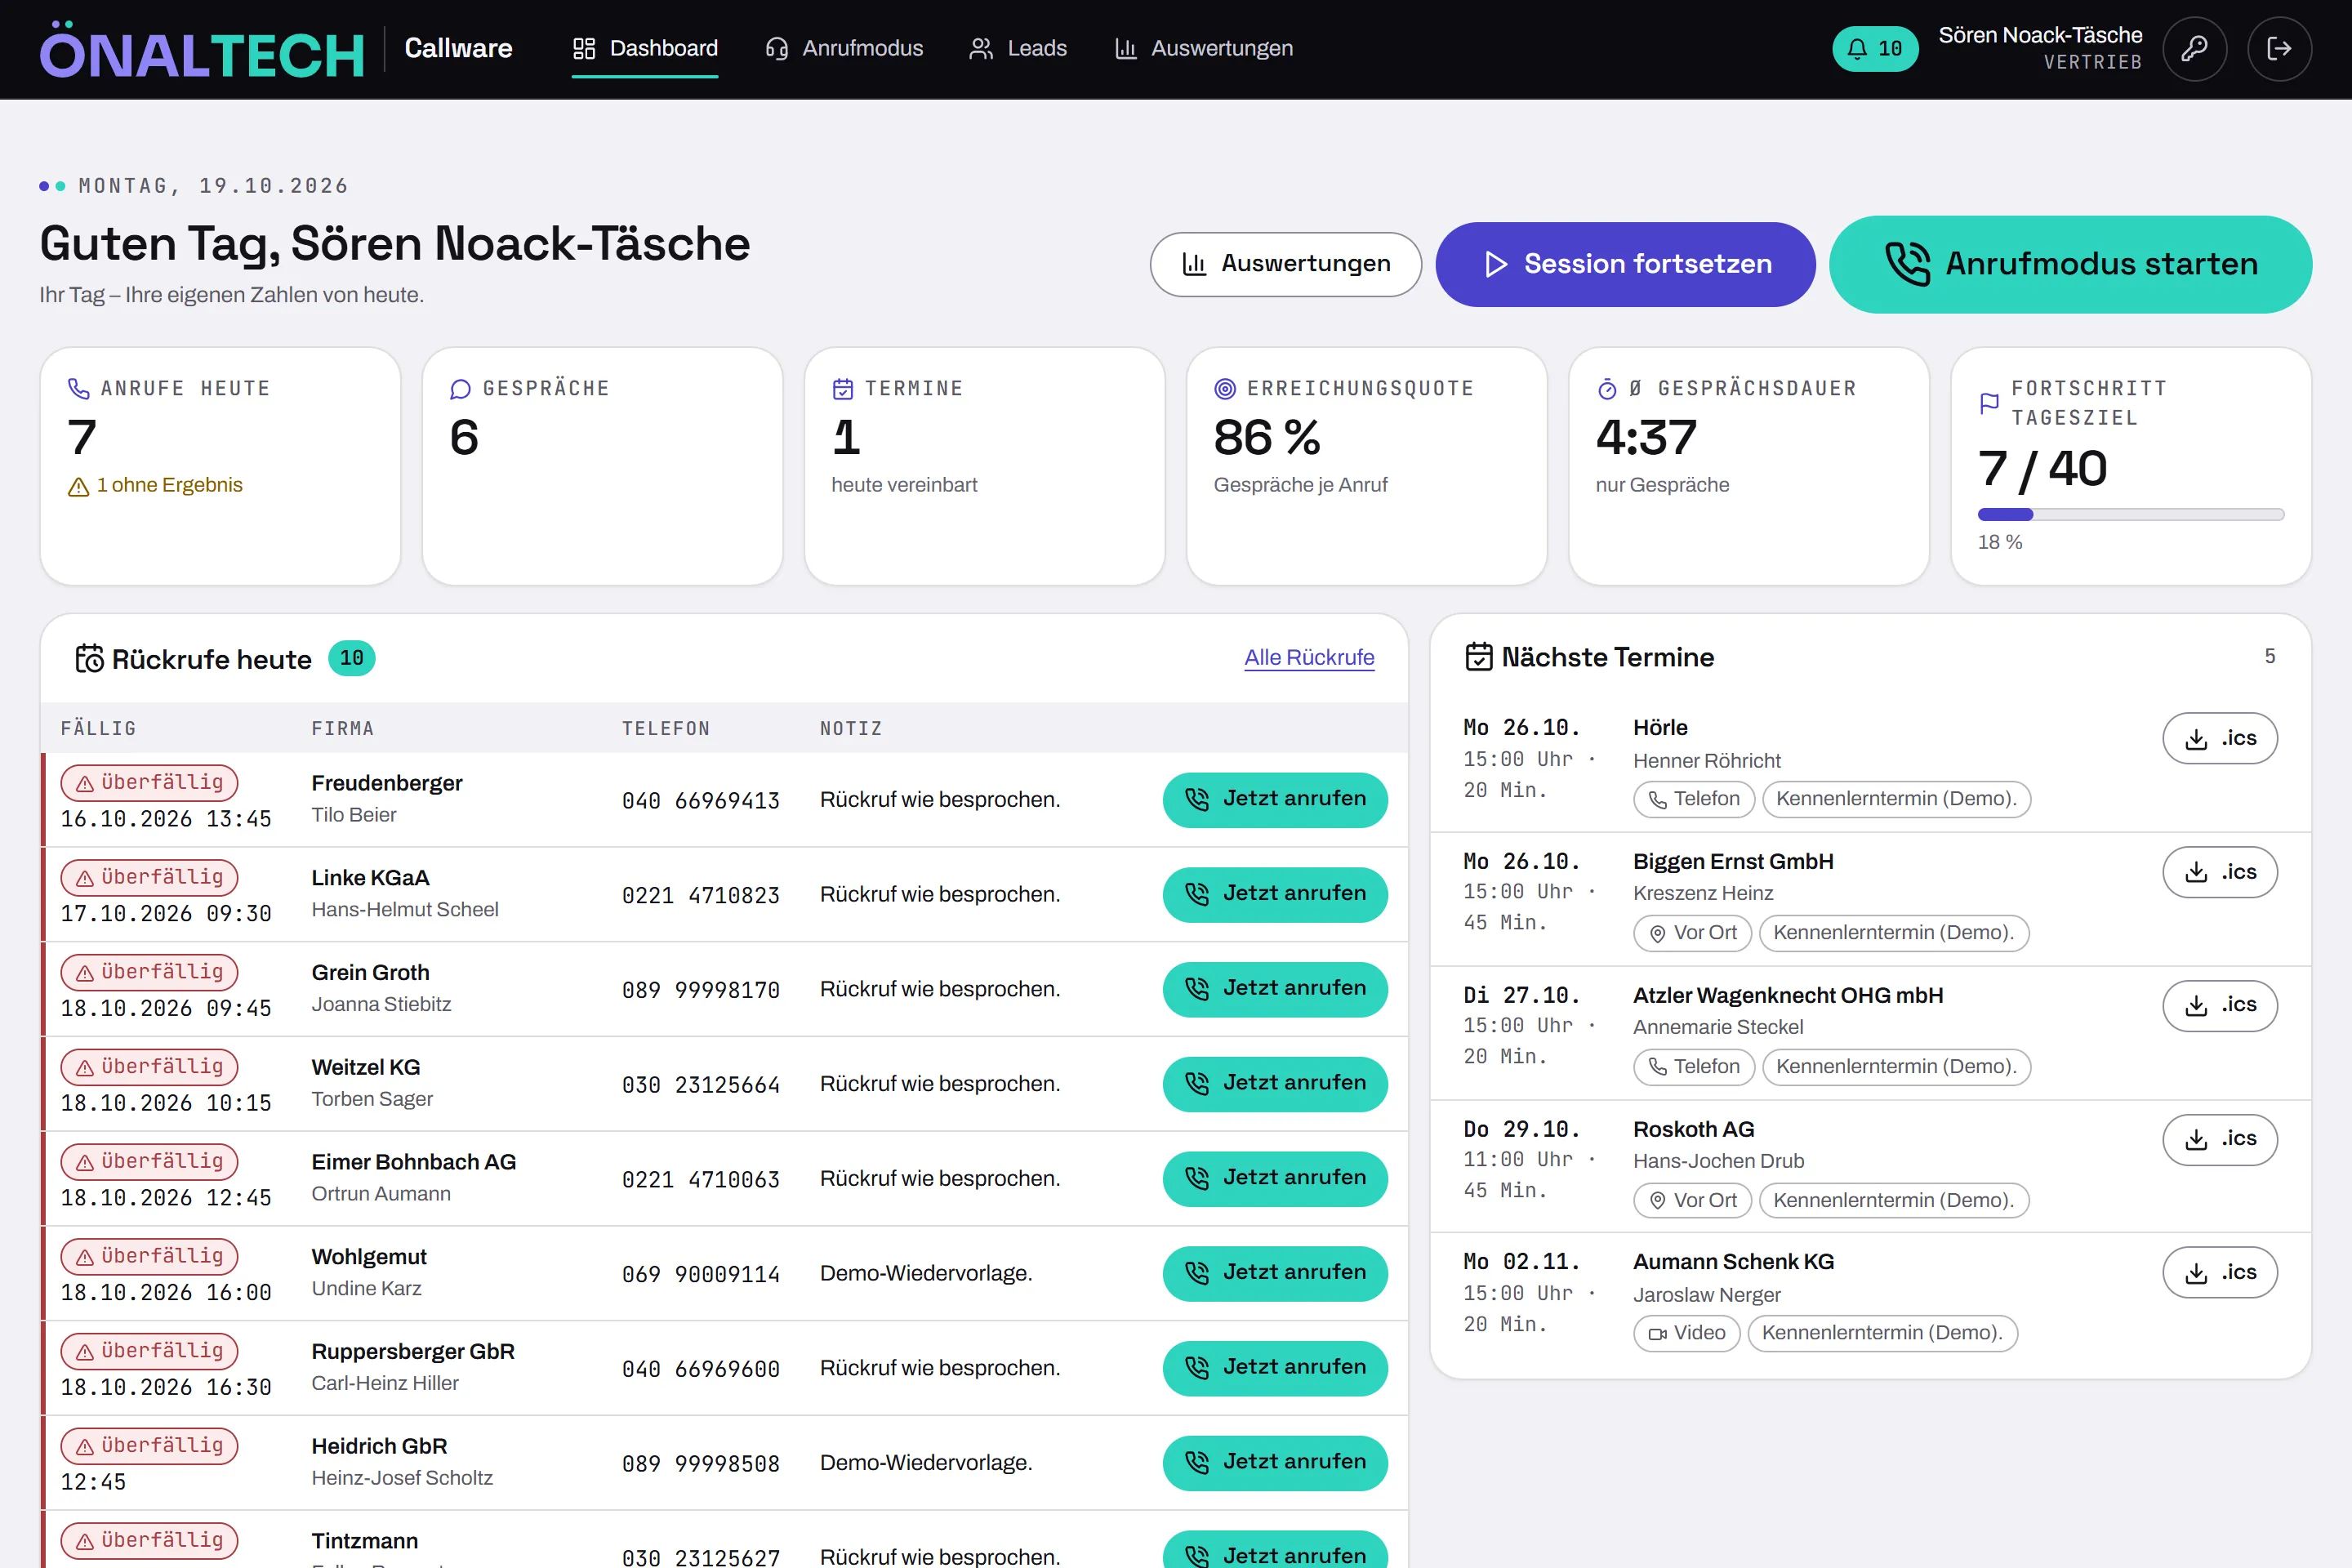Download .ics for Roskoth AG appointment
Screen dimensions: 2352x1568
[2219, 1139]
